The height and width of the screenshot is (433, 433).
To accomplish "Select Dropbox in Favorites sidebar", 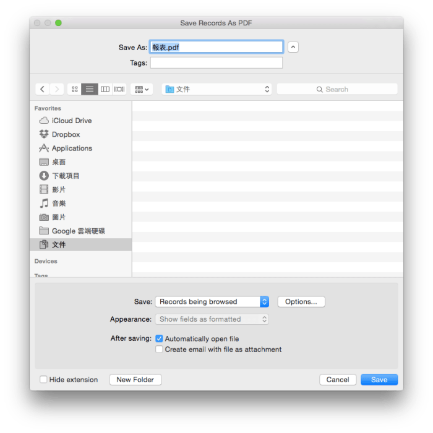I will coord(66,134).
